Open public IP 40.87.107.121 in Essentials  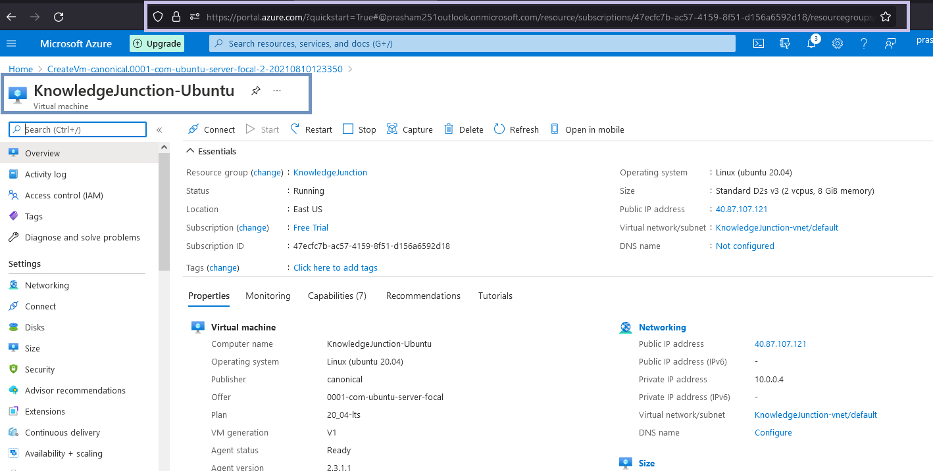click(742, 209)
